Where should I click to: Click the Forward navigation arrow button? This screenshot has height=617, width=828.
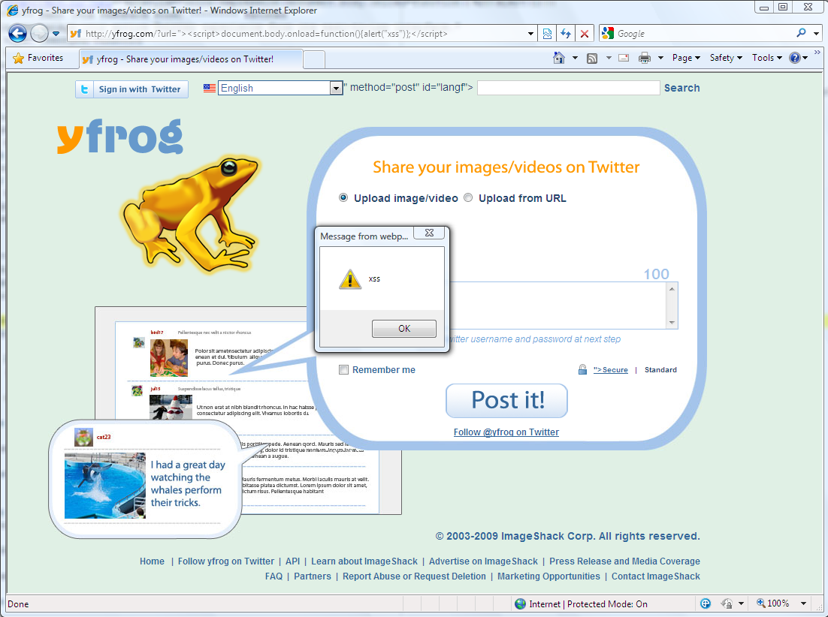39,33
